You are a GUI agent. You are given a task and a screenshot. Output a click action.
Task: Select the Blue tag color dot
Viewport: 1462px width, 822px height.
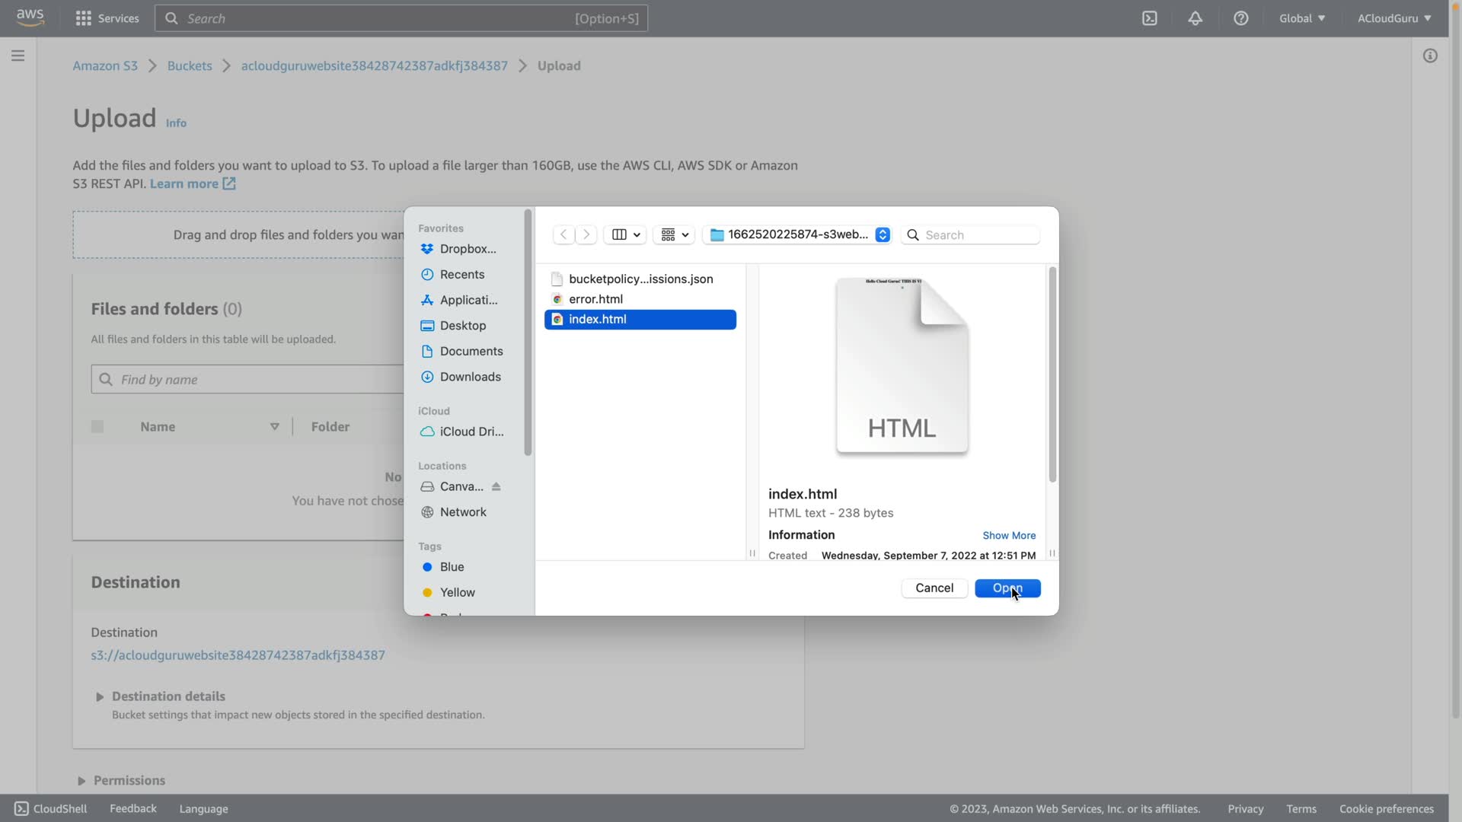[x=427, y=567]
